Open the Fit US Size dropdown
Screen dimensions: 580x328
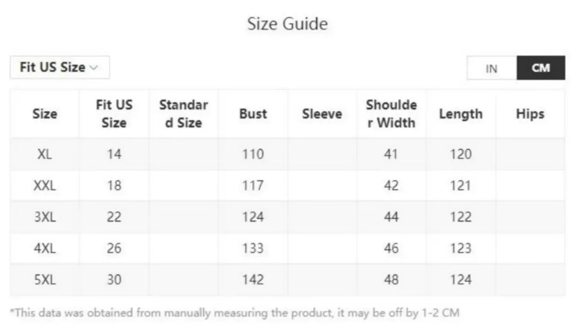[x=59, y=67]
